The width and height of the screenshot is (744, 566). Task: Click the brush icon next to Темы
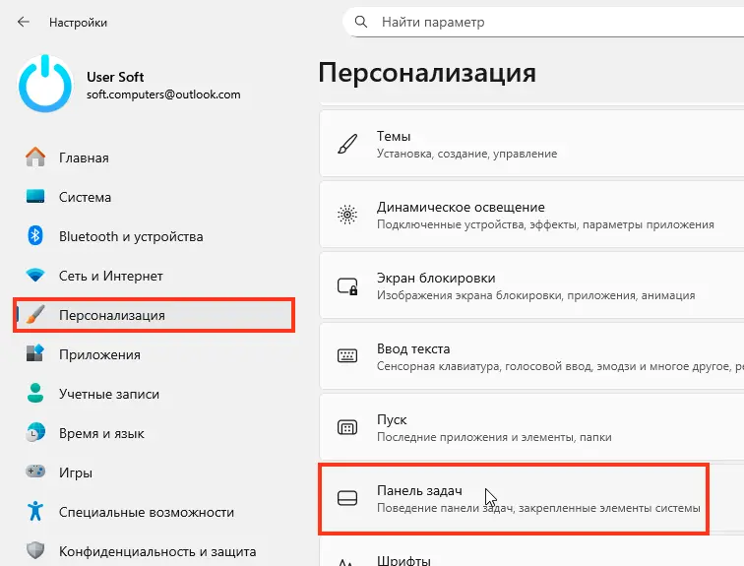(x=346, y=145)
